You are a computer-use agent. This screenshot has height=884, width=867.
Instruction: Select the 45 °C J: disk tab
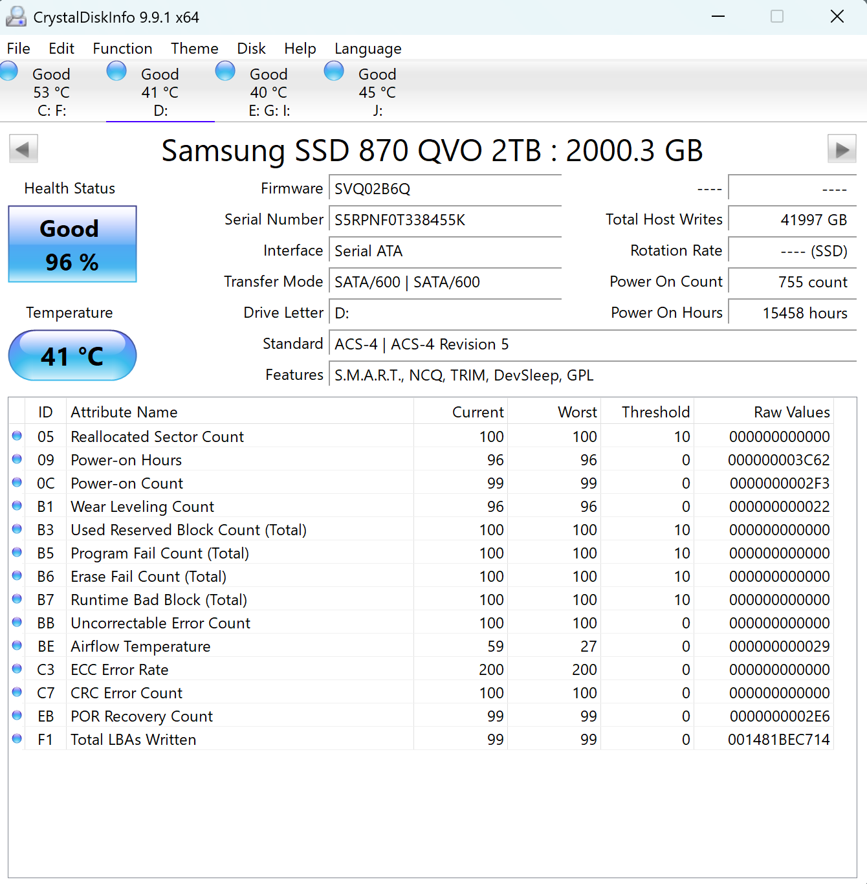click(377, 91)
